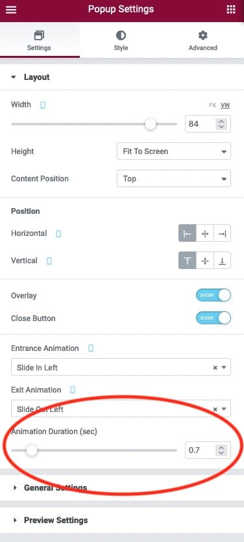
Task: Open the Height dropdown
Action: pyautogui.click(x=174, y=151)
